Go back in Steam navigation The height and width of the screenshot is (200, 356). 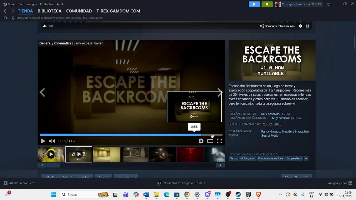coord(5,11)
